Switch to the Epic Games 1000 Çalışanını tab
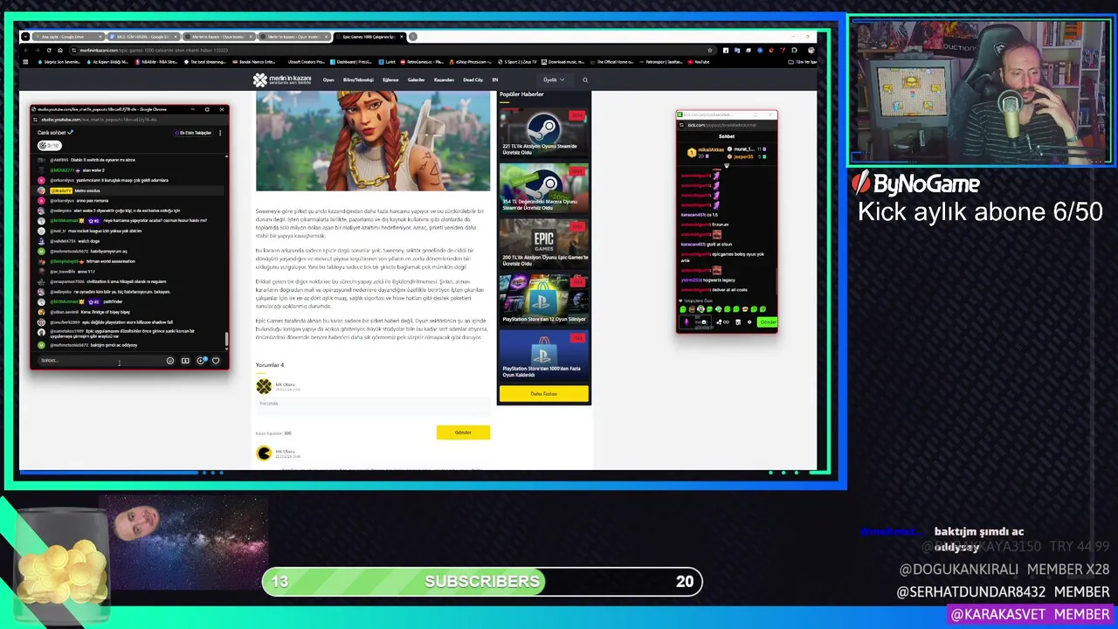Screen dimensions: 1118x629 click(x=369, y=37)
